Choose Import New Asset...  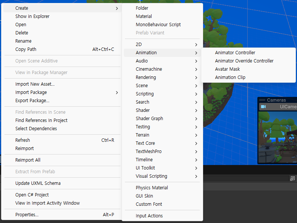point(62,84)
